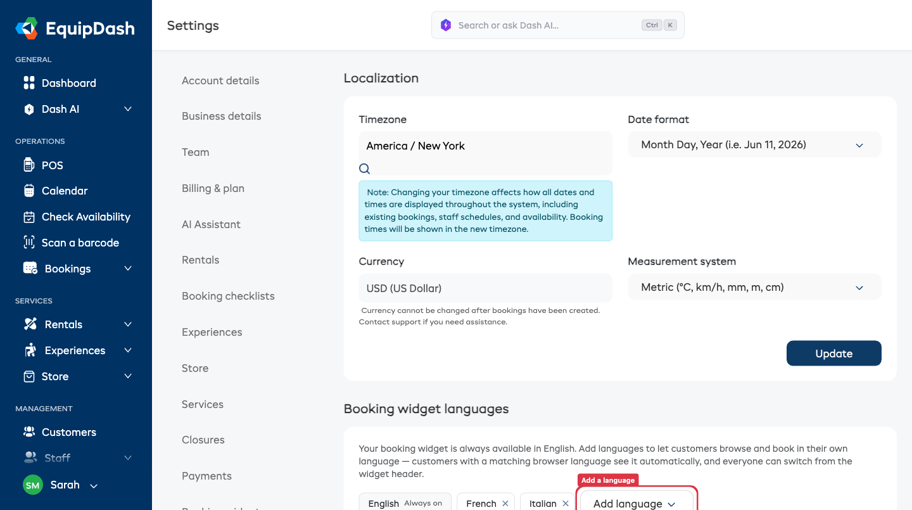Remove French language with the X
The width and height of the screenshot is (912, 510).
pos(505,504)
